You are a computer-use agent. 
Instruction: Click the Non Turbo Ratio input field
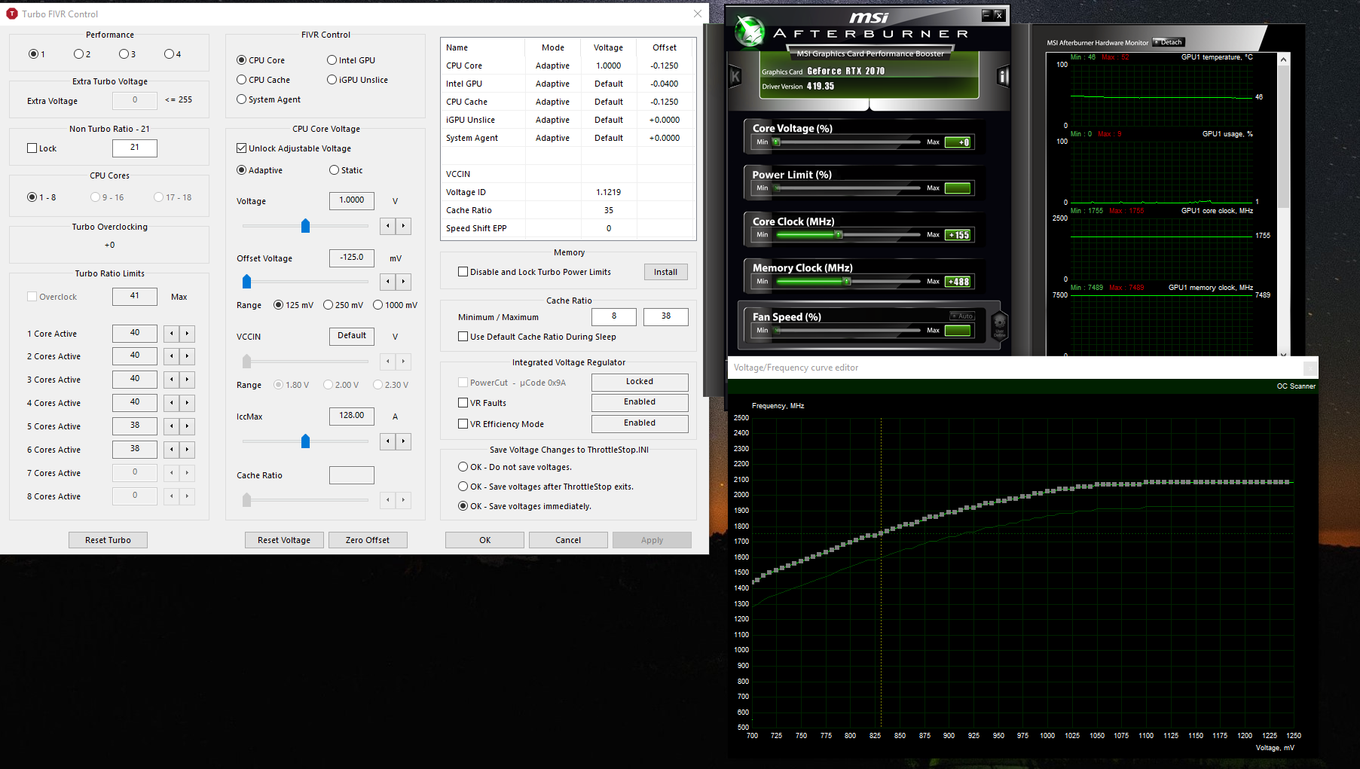point(134,148)
